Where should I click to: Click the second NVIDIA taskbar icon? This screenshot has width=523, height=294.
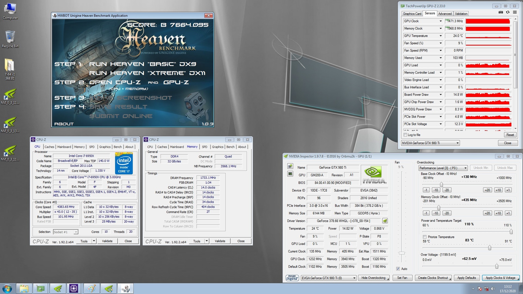pos(108,289)
